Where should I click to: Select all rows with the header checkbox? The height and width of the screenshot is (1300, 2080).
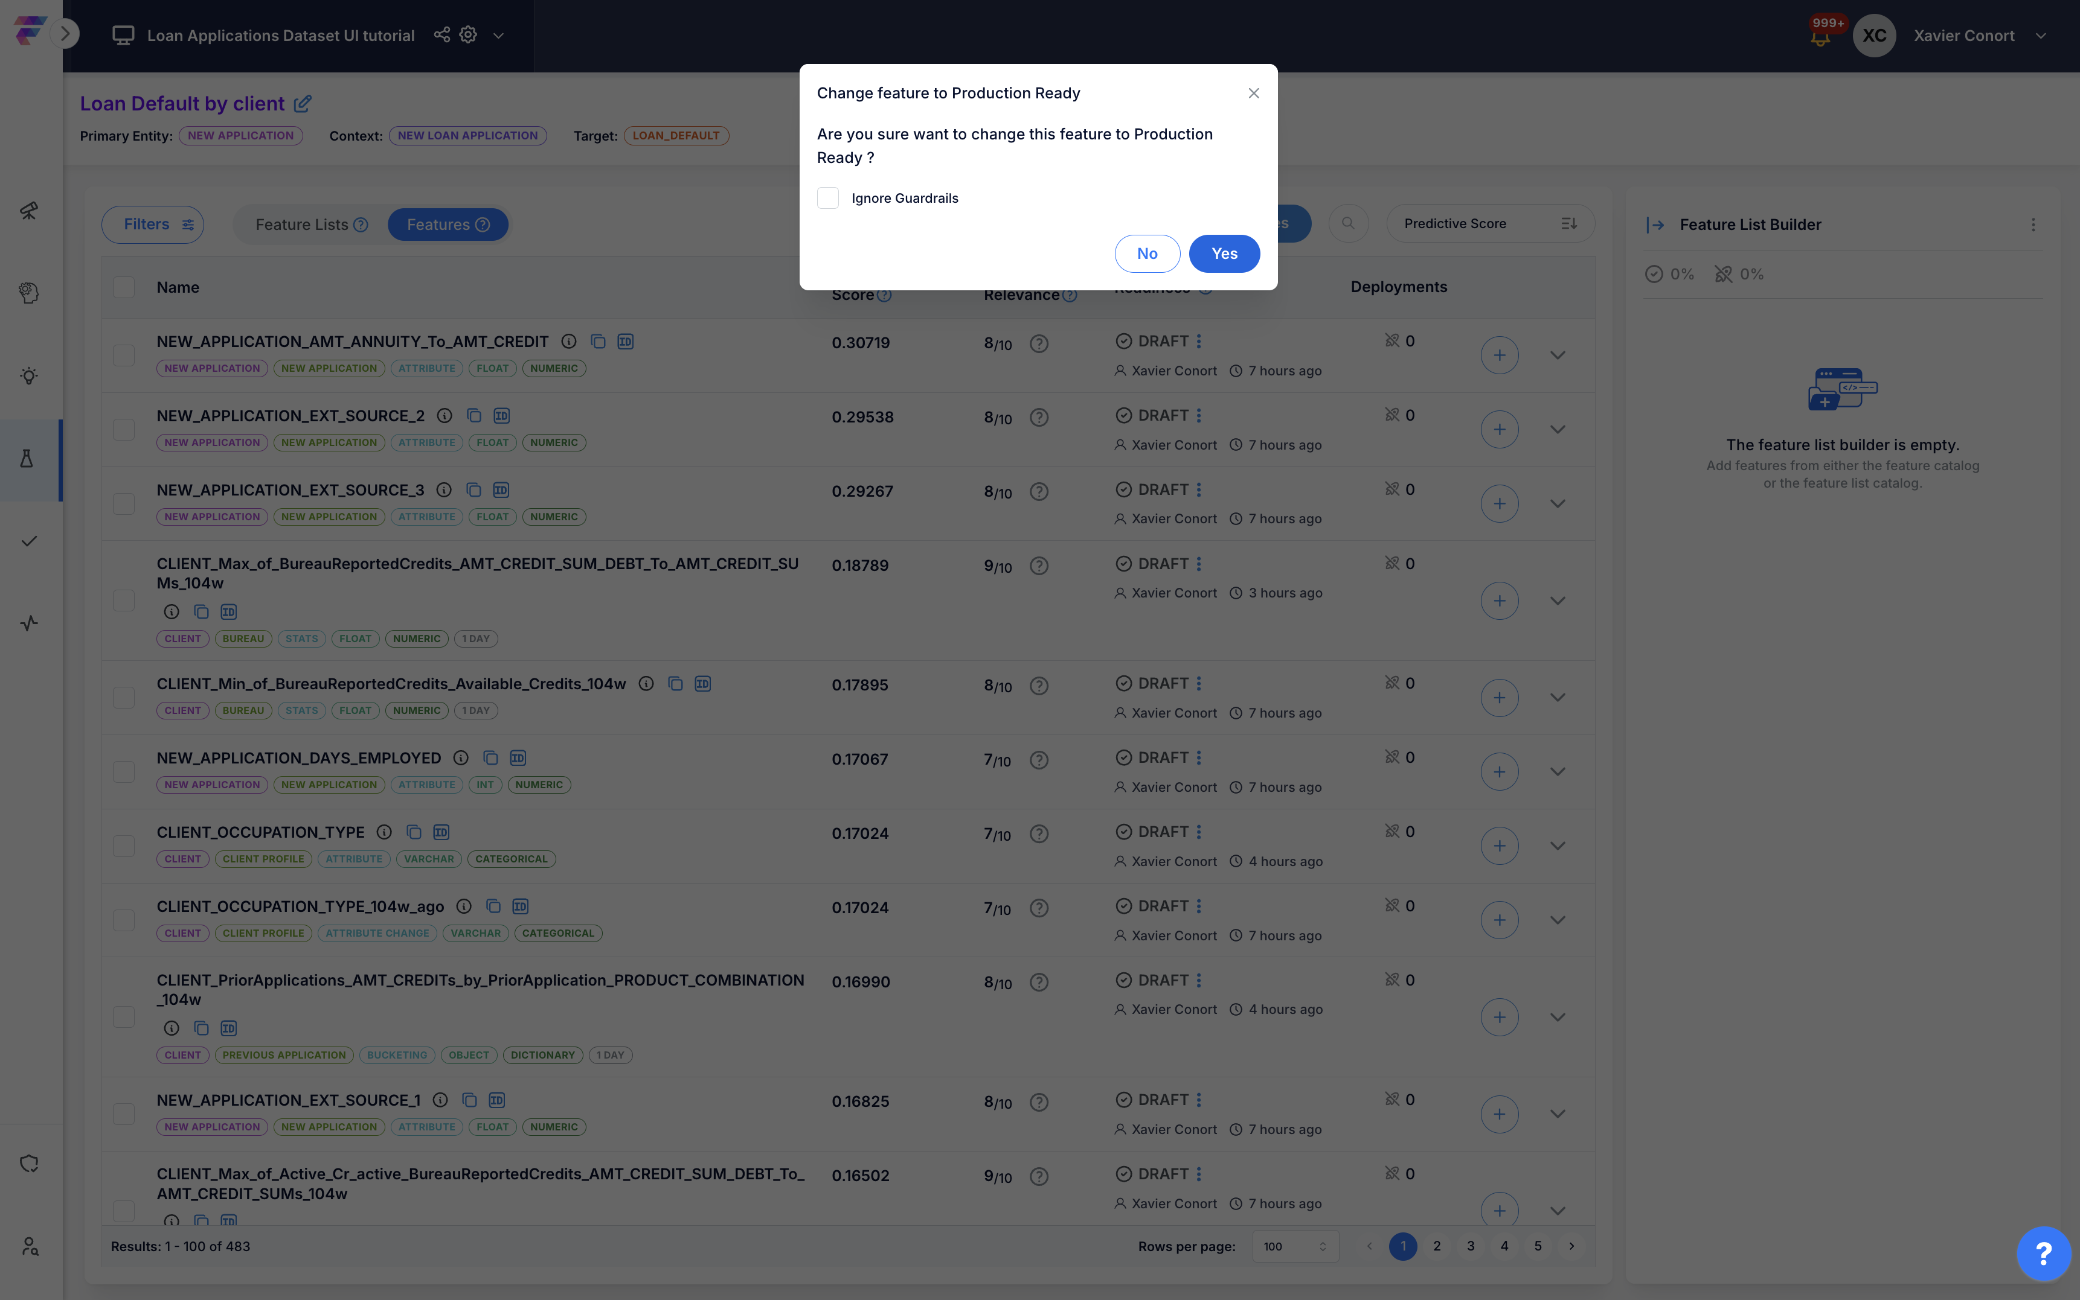tap(124, 287)
